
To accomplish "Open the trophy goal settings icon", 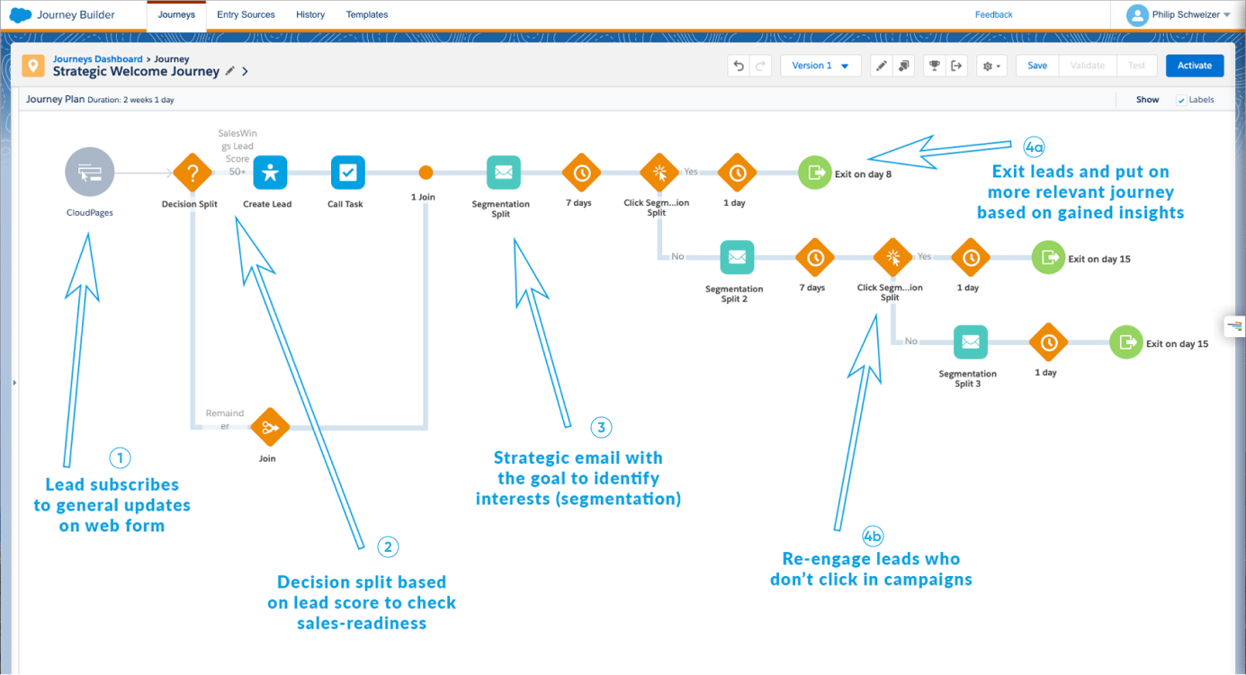I will pyautogui.click(x=935, y=66).
